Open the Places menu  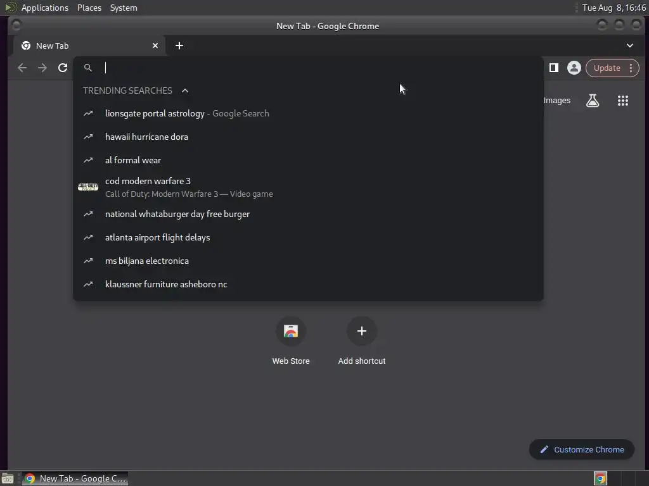pyautogui.click(x=89, y=8)
